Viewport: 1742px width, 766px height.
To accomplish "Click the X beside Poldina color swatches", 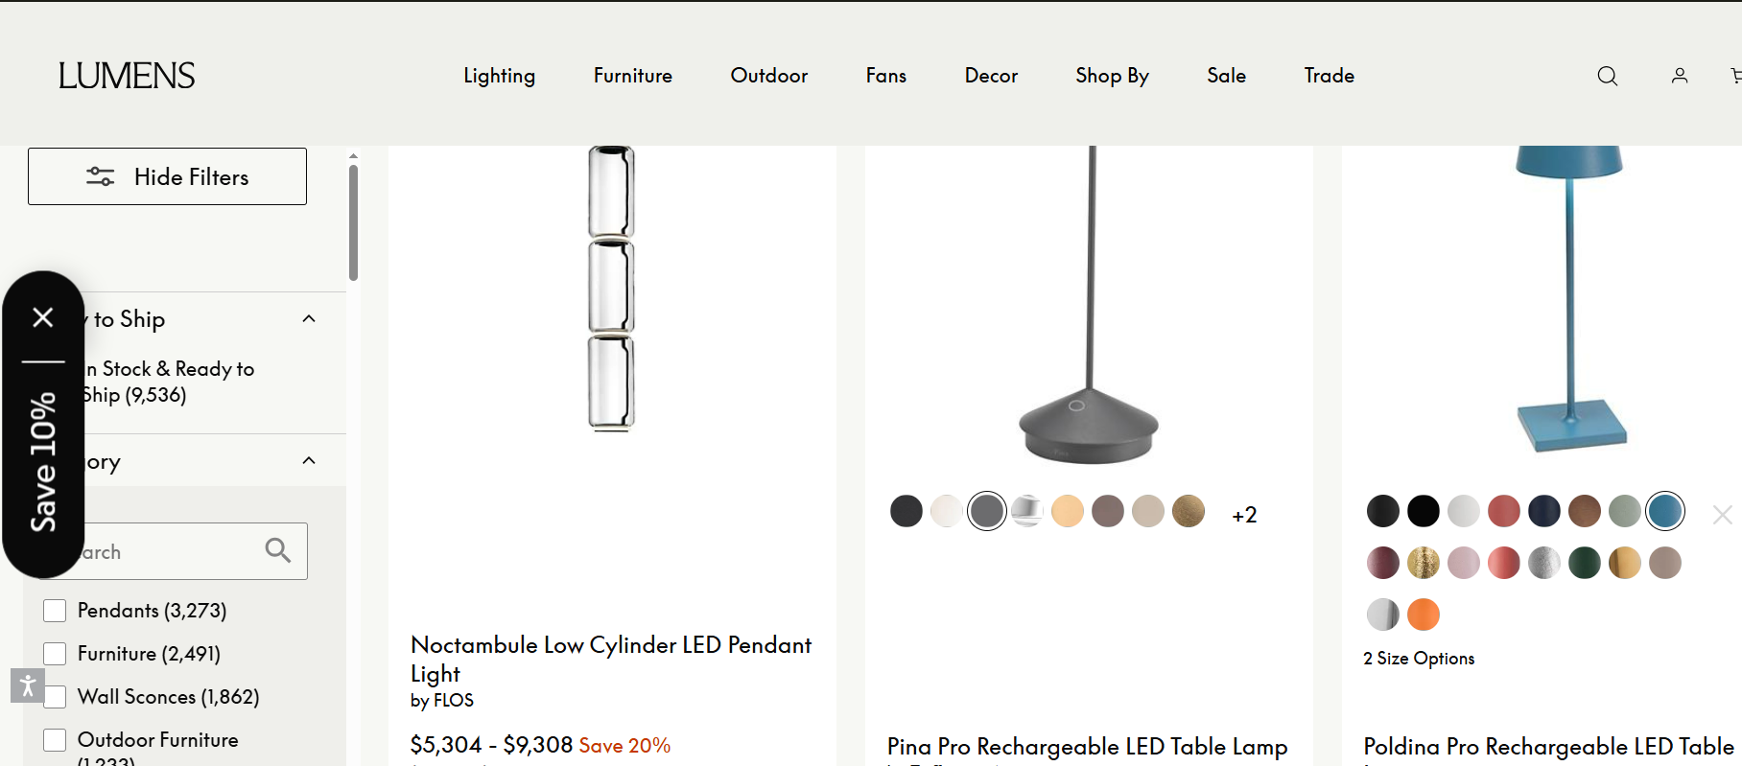I will coord(1722,515).
